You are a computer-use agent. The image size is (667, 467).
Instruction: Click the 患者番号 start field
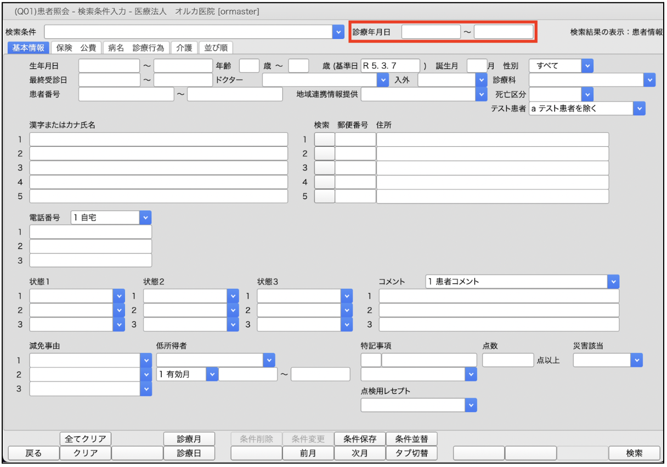[x=126, y=94]
